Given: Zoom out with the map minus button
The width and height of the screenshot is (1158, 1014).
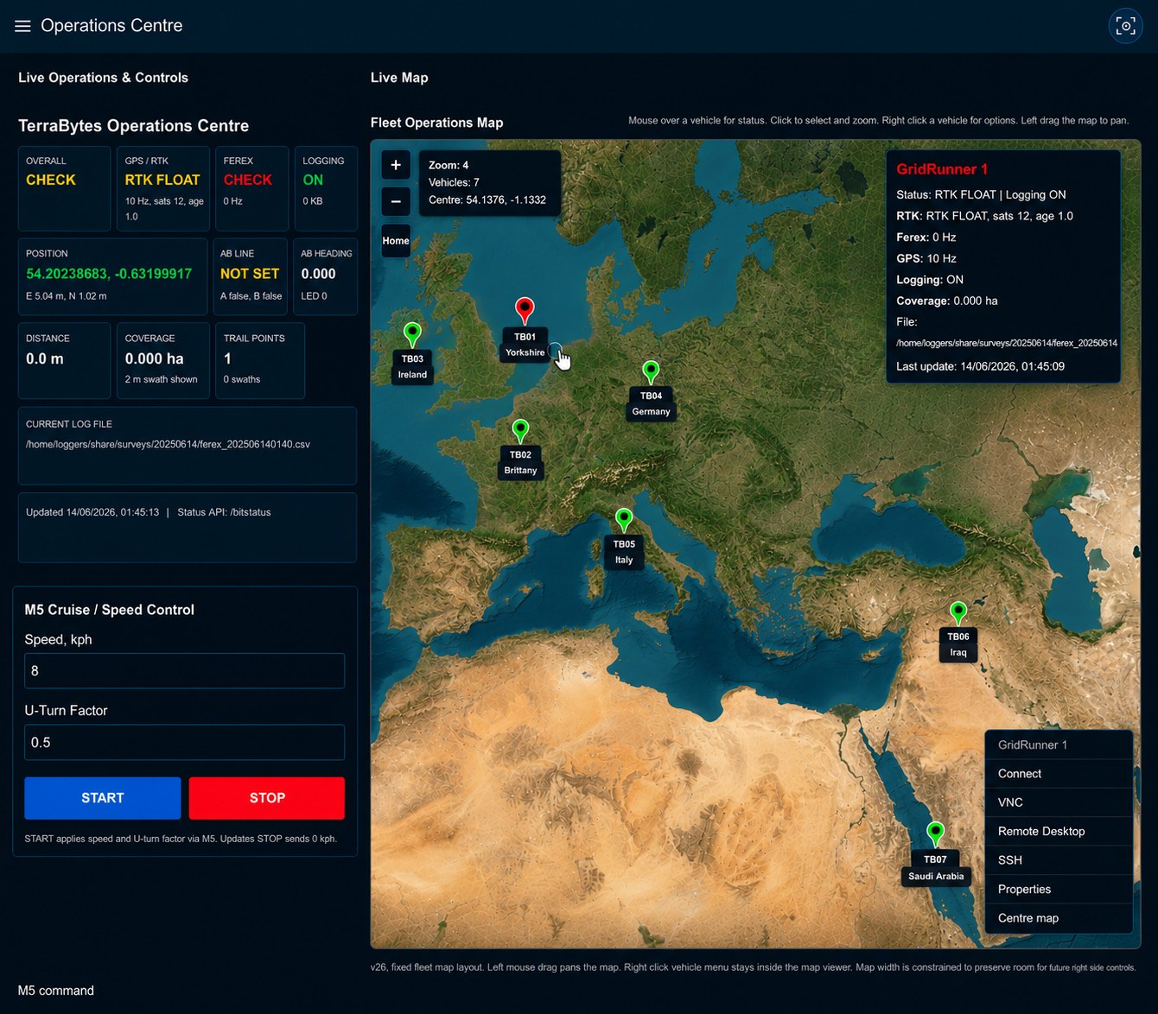Looking at the screenshot, I should coord(396,202).
